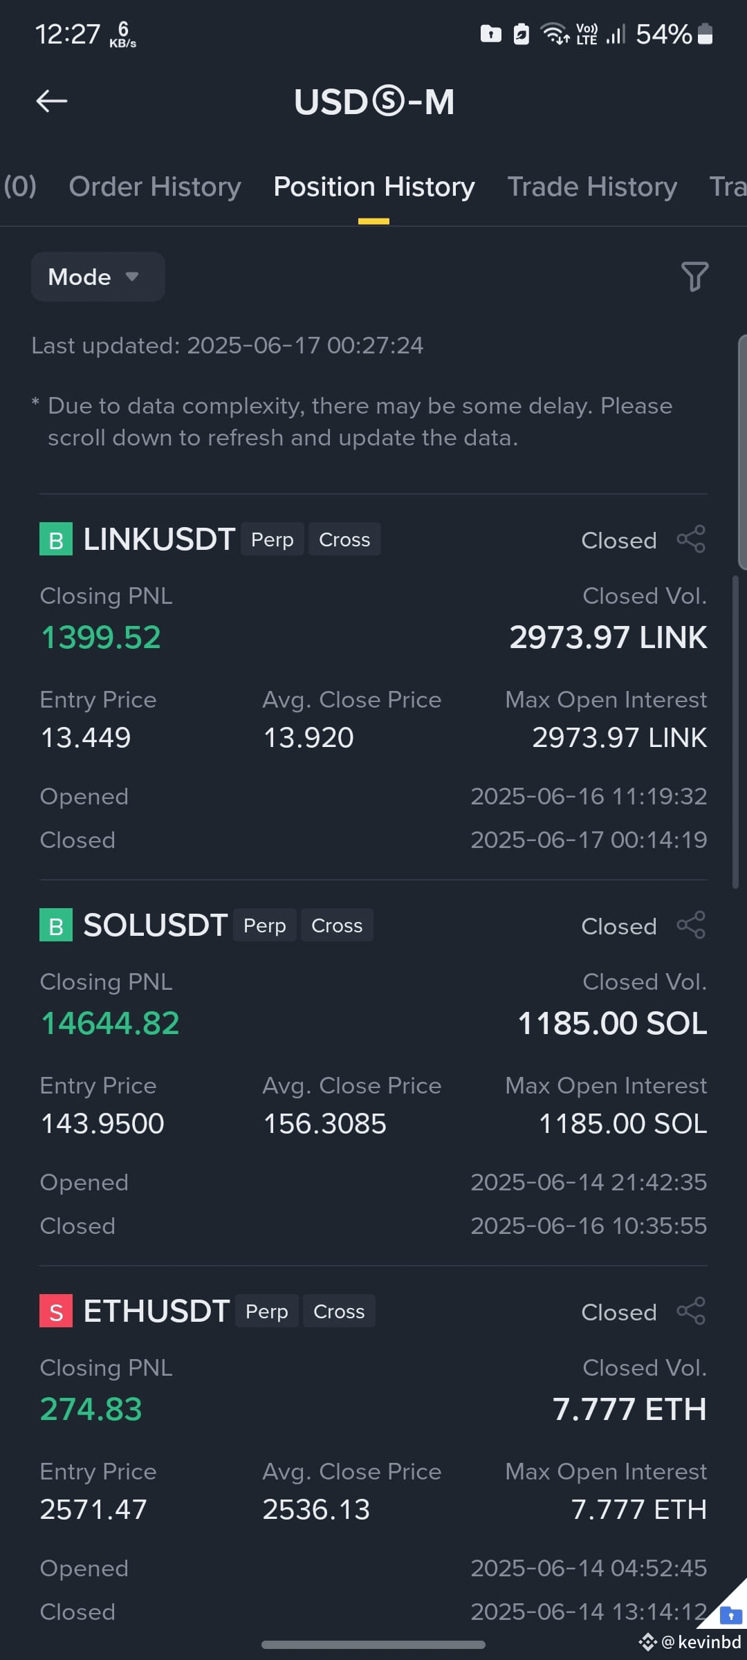Share the ETHUSDT closed position
This screenshot has height=1660, width=747.
point(691,1311)
